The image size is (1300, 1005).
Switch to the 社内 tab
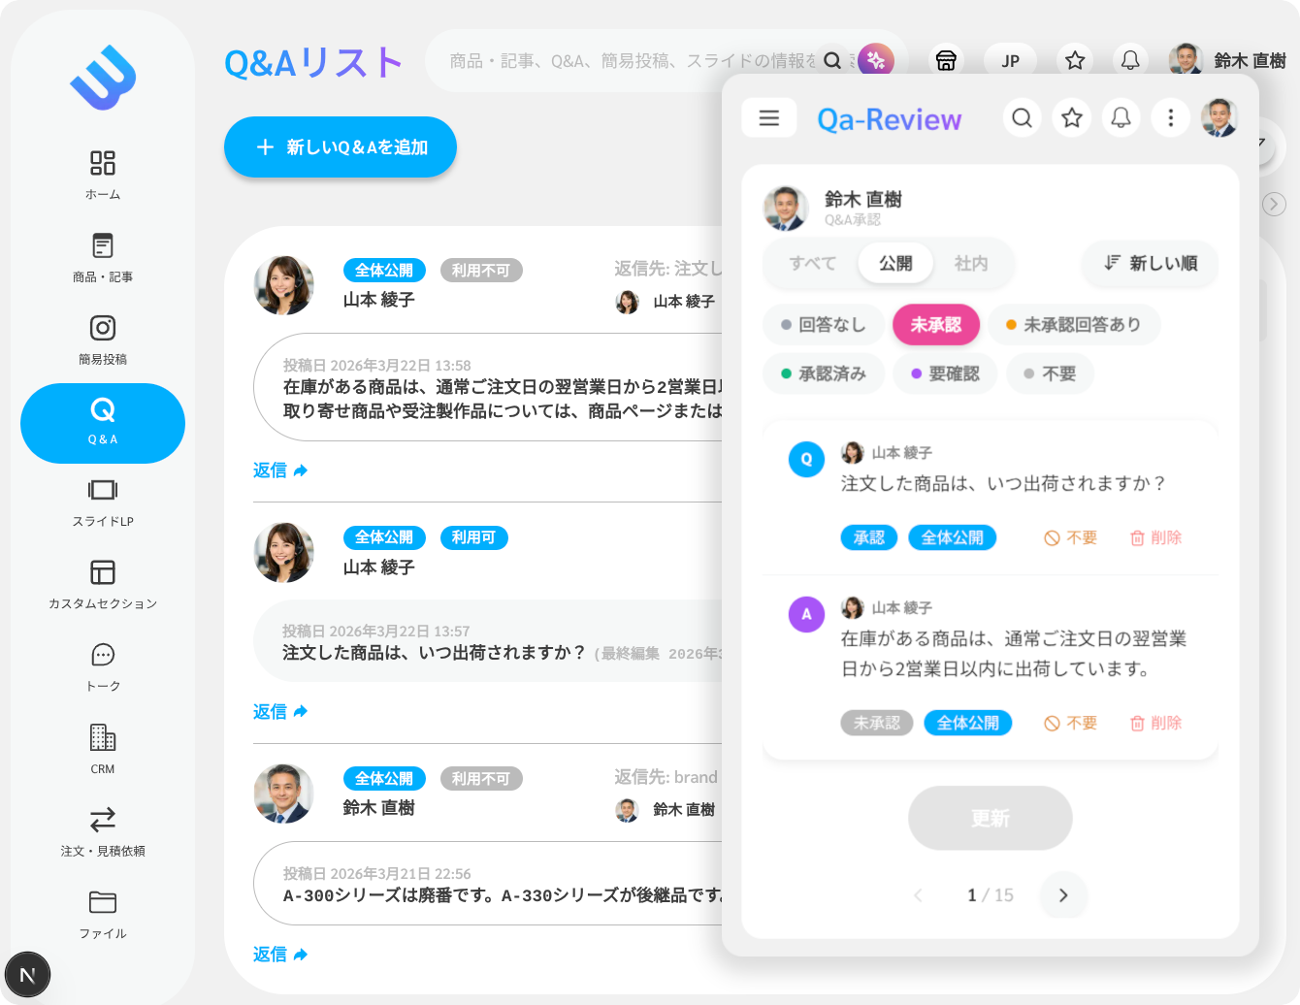point(972,263)
